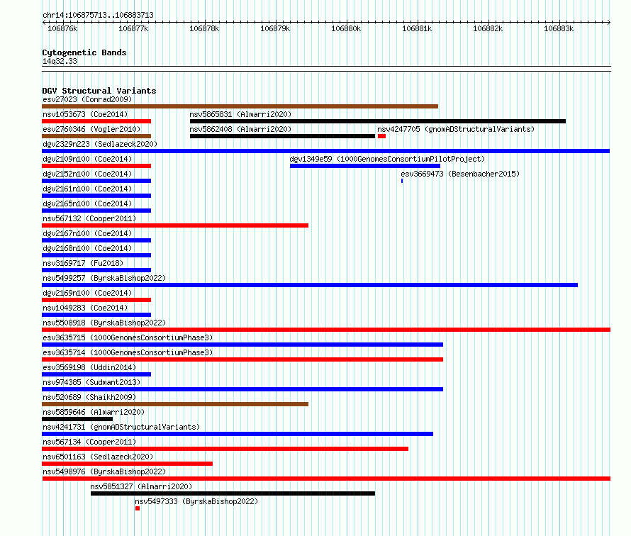Select the 14q32.33 band label

tap(60, 61)
